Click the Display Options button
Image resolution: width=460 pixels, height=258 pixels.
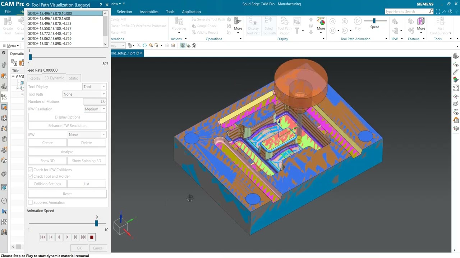[67, 117]
